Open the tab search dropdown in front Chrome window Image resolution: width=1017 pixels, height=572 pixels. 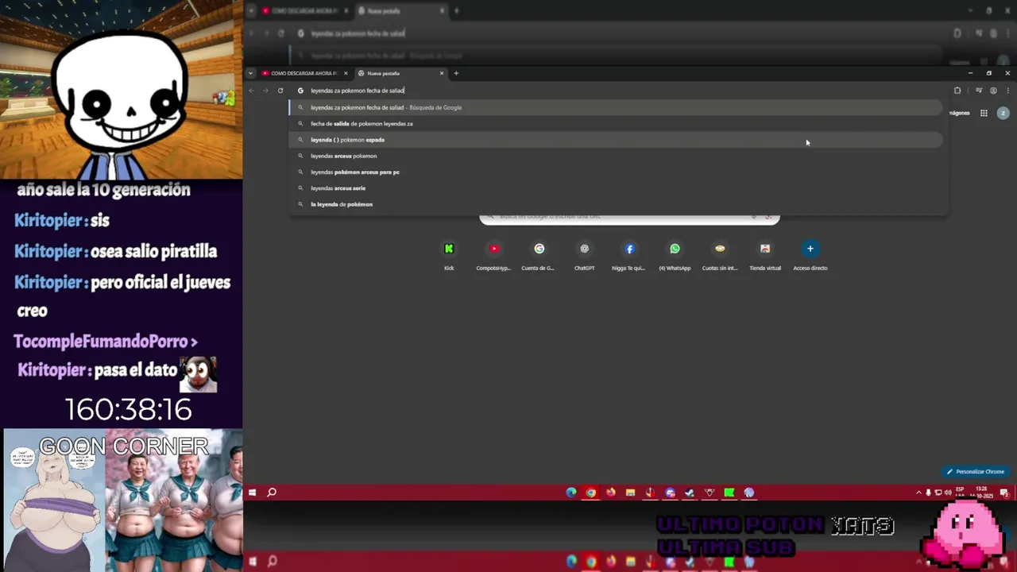(250, 73)
